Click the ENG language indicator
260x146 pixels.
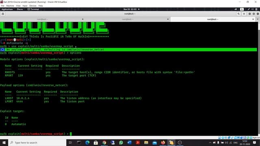[x=236, y=142]
